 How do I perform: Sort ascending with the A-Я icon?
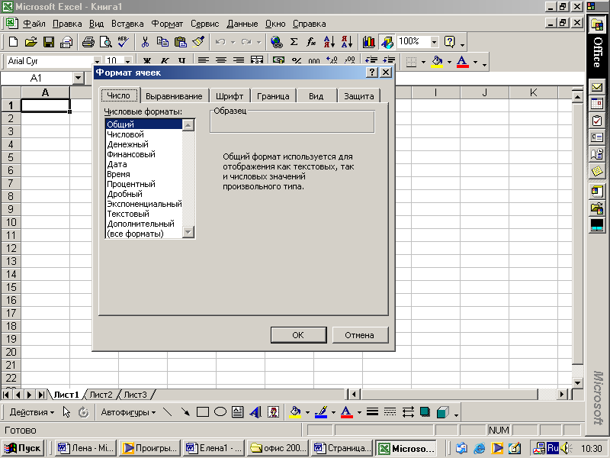329,42
